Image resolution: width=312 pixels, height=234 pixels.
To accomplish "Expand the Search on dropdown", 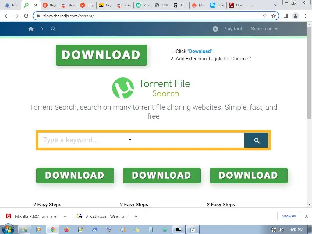I will [x=264, y=29].
